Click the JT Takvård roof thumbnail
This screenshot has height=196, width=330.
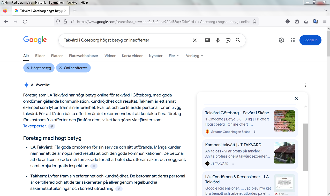click(x=284, y=153)
